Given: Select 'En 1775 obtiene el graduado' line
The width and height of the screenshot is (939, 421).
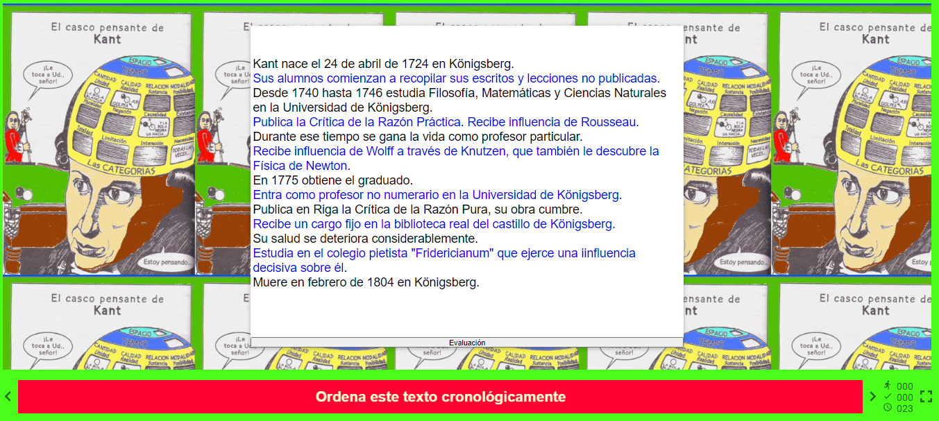Looking at the screenshot, I should [332, 180].
